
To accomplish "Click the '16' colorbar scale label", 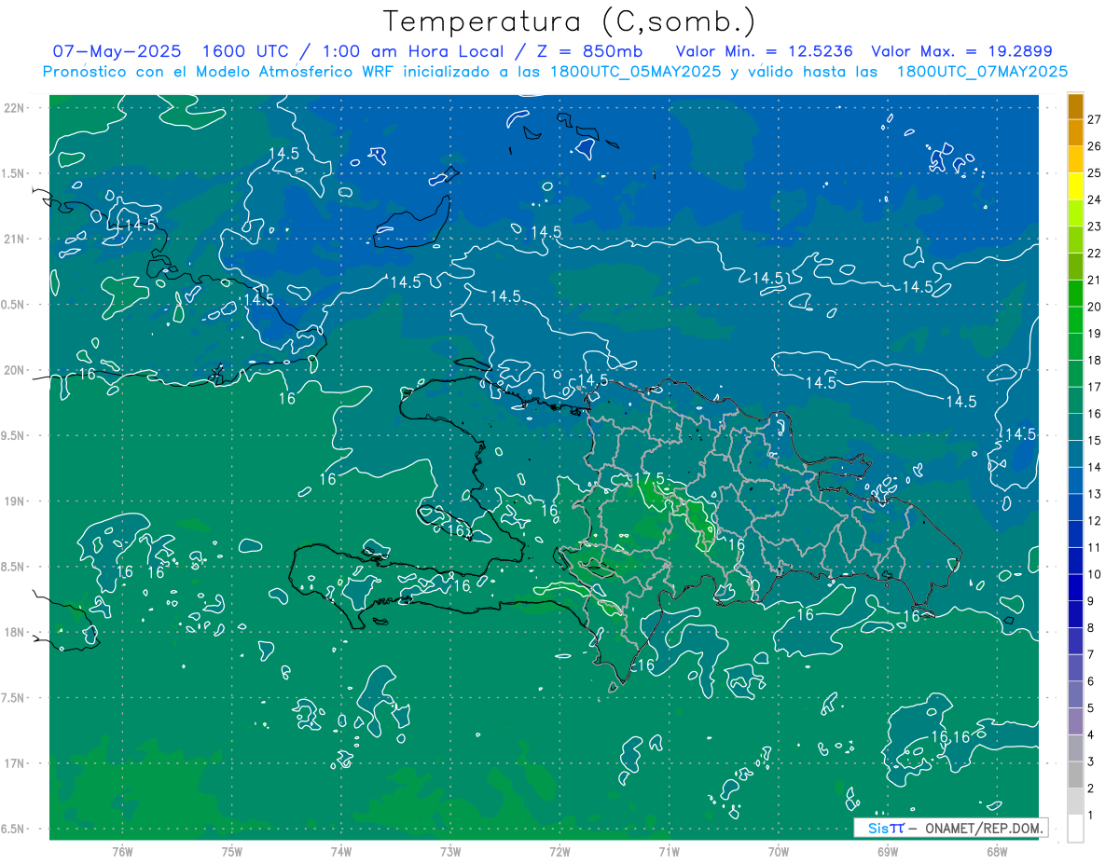I will click(x=1095, y=414).
